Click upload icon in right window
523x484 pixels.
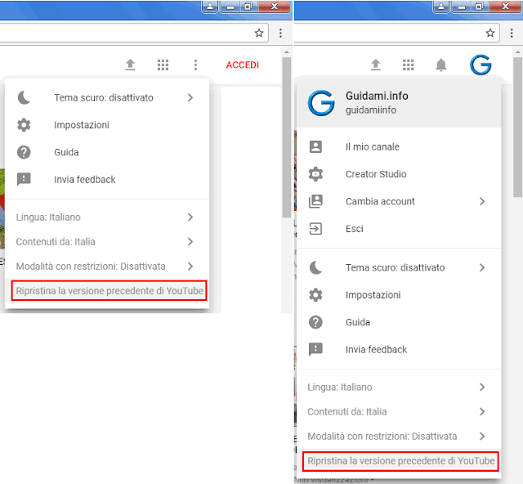pos(376,65)
